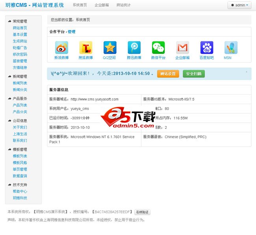Open 轮播广告 in the sidebar
This screenshot has width=256, height=235.
pos(20,48)
